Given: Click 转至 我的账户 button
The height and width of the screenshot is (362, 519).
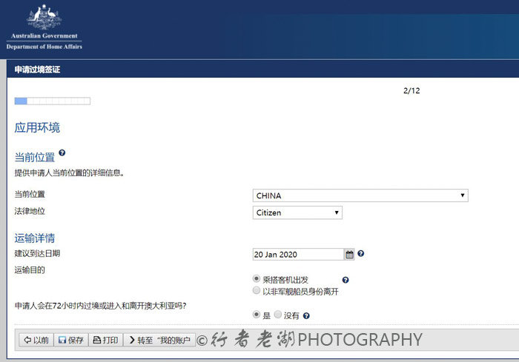Looking at the screenshot, I should (159, 340).
